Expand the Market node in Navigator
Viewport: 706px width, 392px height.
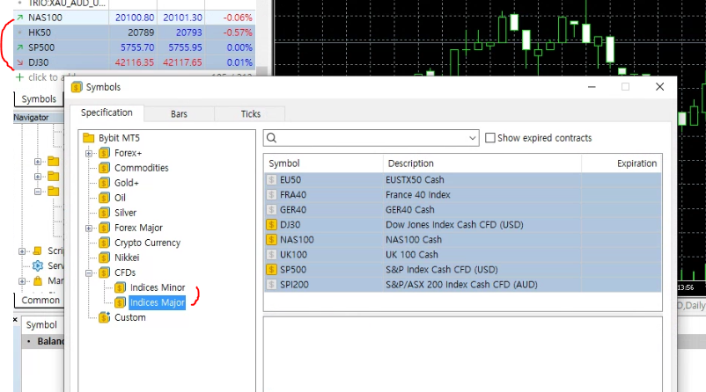click(22, 281)
